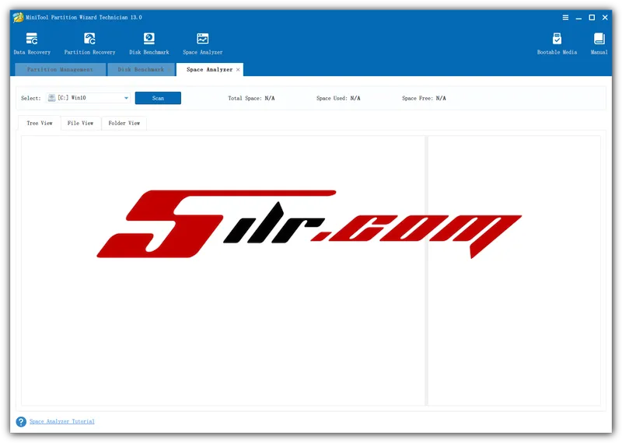622x443 pixels.
Task: Click the Space Used: N/A value
Action: (x=338, y=99)
